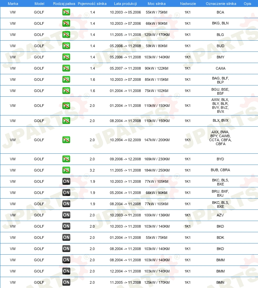Click the petrol fuel icon for BKG, BLN
Viewport: 258px width, 288px height.
[x=66, y=23]
